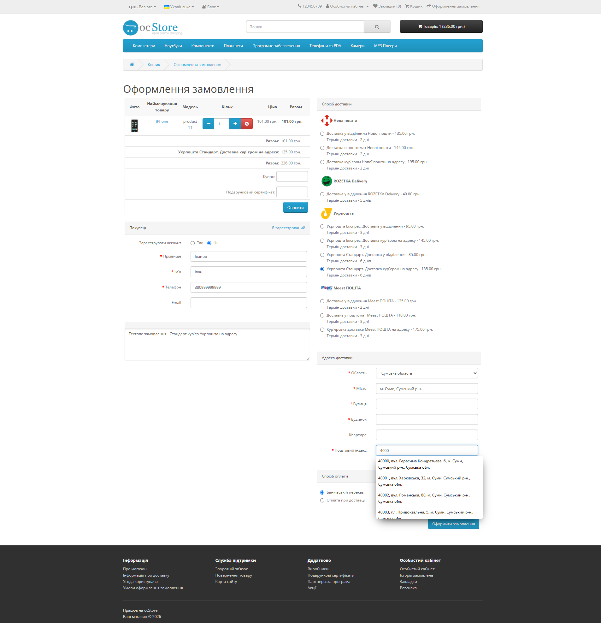Open Оформлення замовлення top bar link
Viewport: 601px width, 623px height.
pos(453,6)
